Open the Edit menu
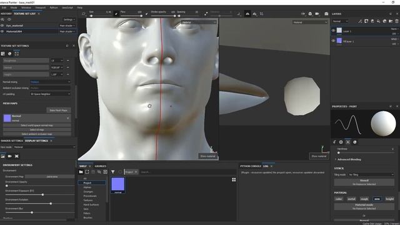 pos(4,7)
